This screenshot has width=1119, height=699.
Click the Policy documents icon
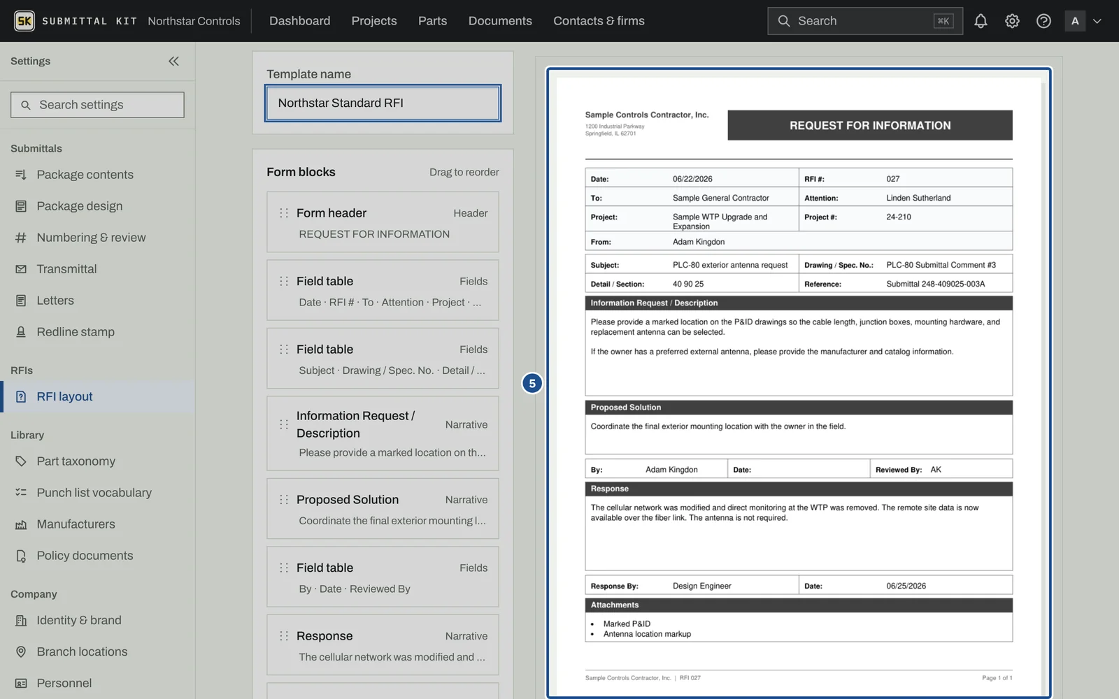click(21, 556)
